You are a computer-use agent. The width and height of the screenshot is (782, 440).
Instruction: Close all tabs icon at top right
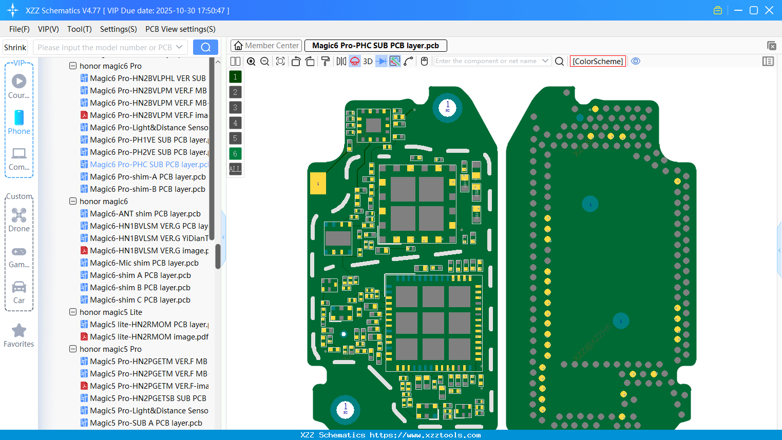pos(771,46)
